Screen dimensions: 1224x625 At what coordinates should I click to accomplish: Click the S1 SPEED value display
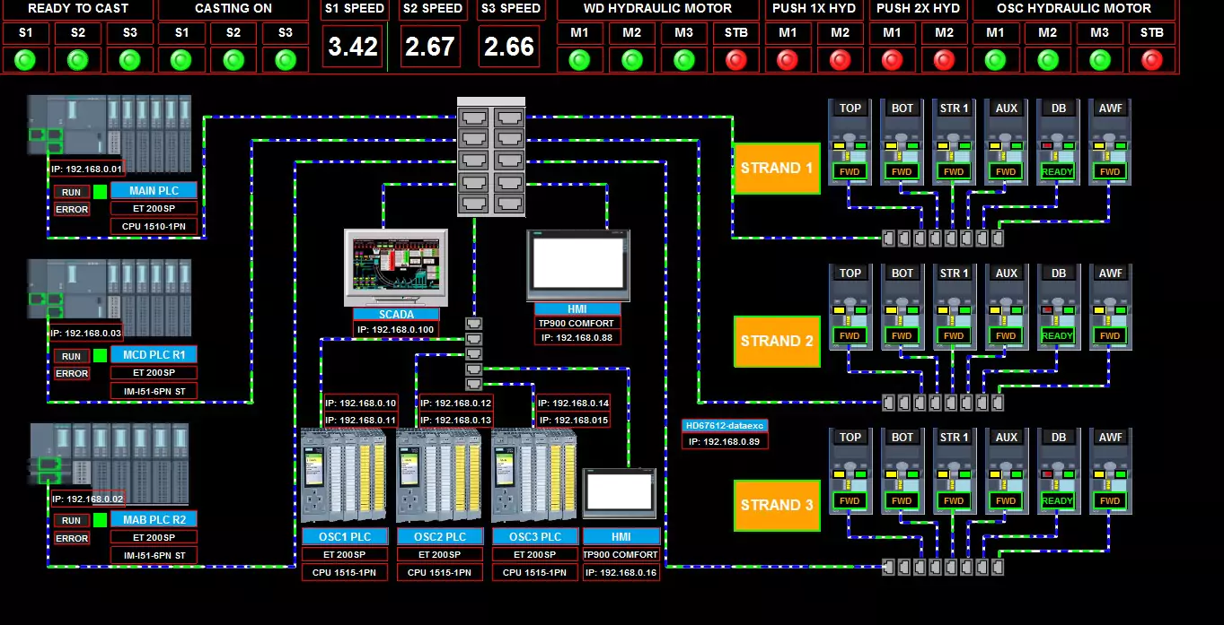pyautogui.click(x=353, y=47)
